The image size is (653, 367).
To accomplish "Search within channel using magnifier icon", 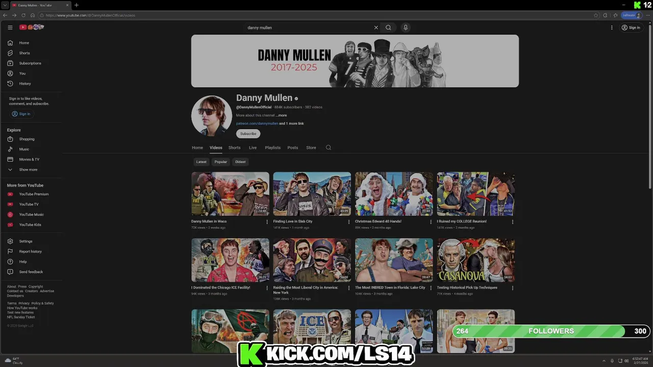I will coord(328,147).
